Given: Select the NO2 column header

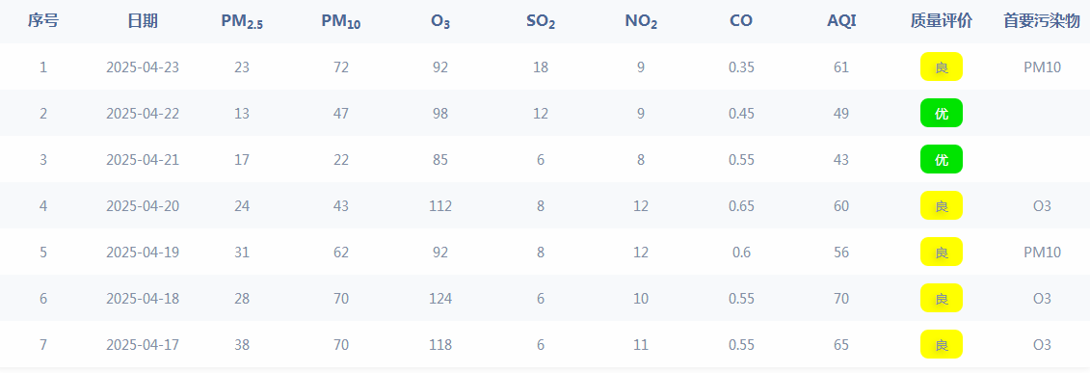Looking at the screenshot, I should (641, 21).
